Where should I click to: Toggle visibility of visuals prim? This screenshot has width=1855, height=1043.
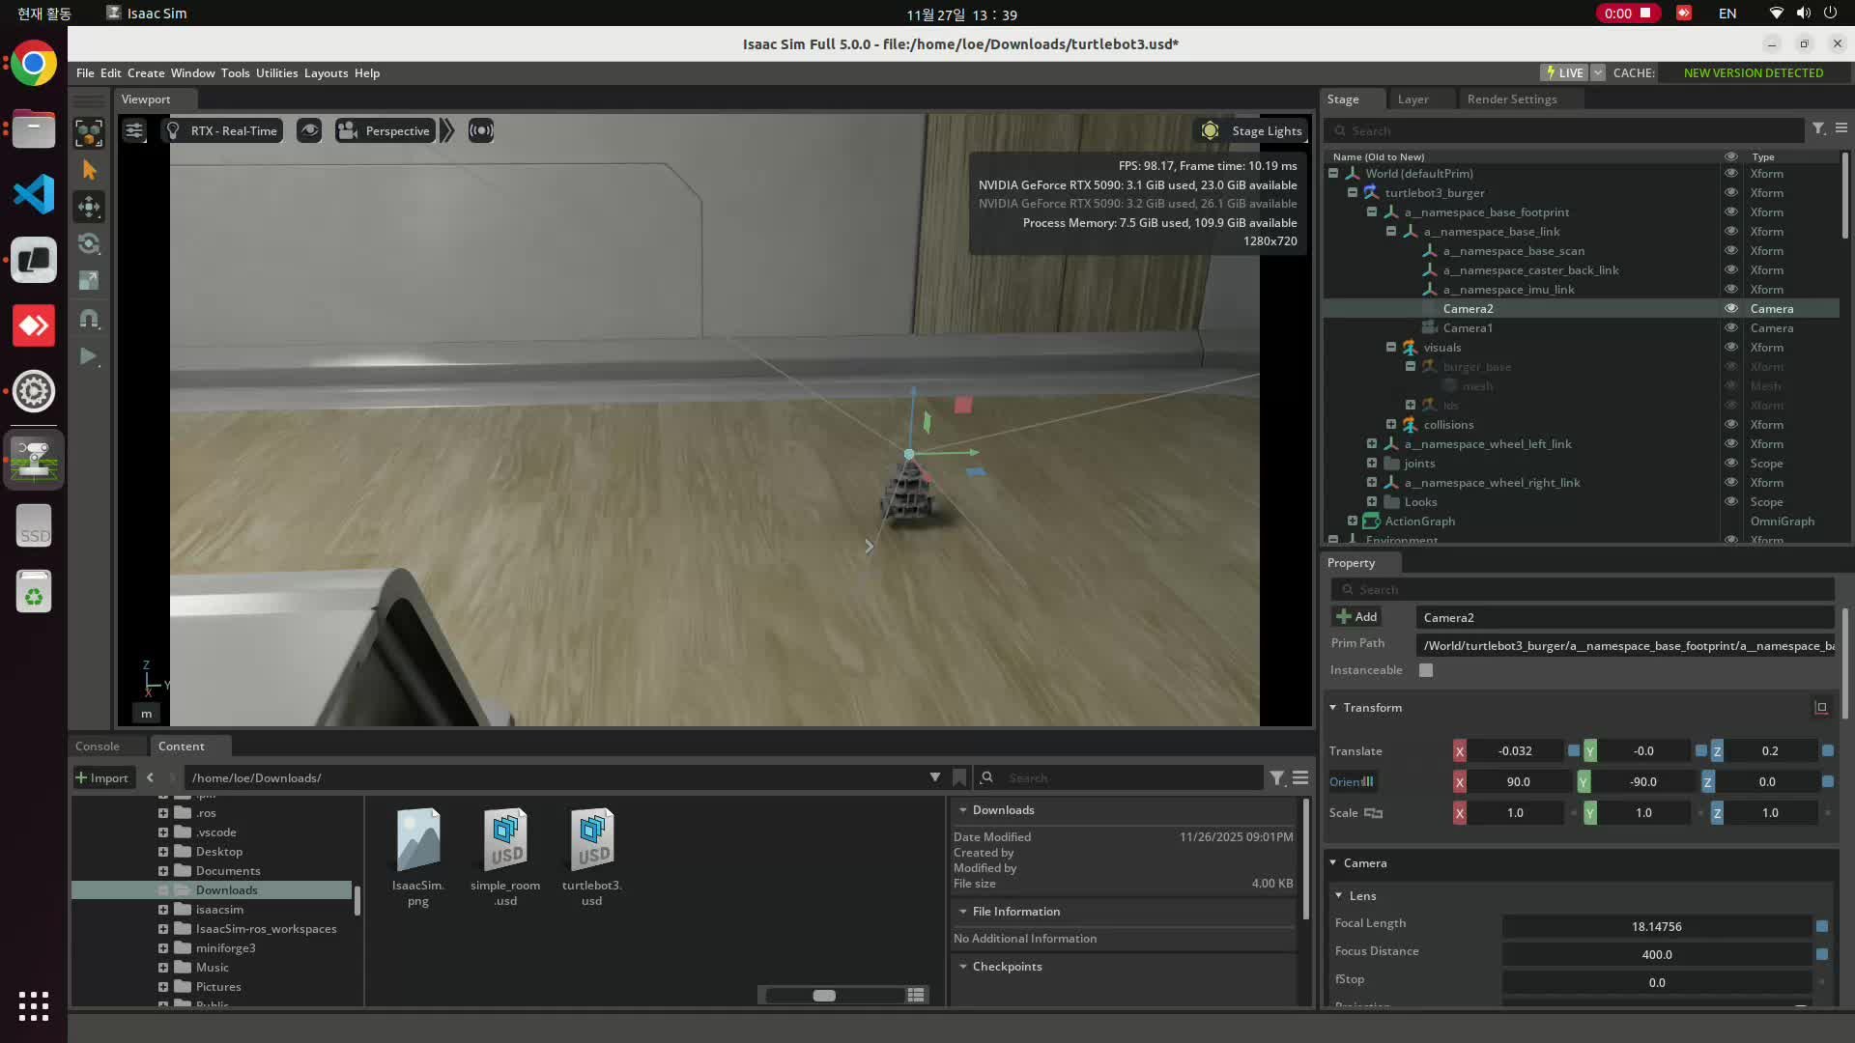point(1730,348)
